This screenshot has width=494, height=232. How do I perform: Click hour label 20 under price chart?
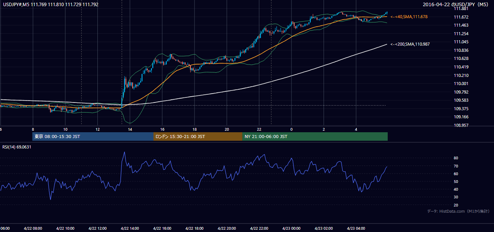227,130
